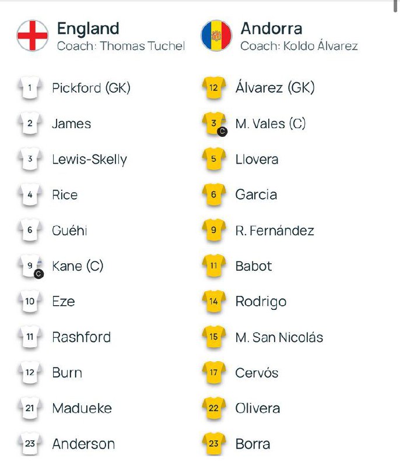Open M. San Nicolás player entry

coord(279,337)
